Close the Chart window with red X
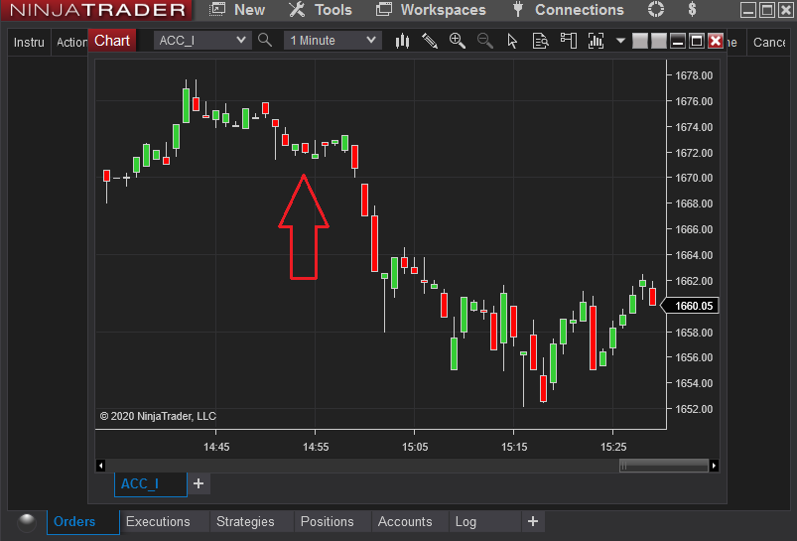 pyautogui.click(x=716, y=41)
